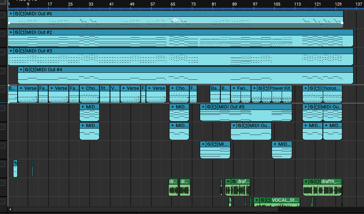This screenshot has width=364, height=214.
Task: Expand the MIDI Out #5 clip arrow
Action: click(204, 107)
